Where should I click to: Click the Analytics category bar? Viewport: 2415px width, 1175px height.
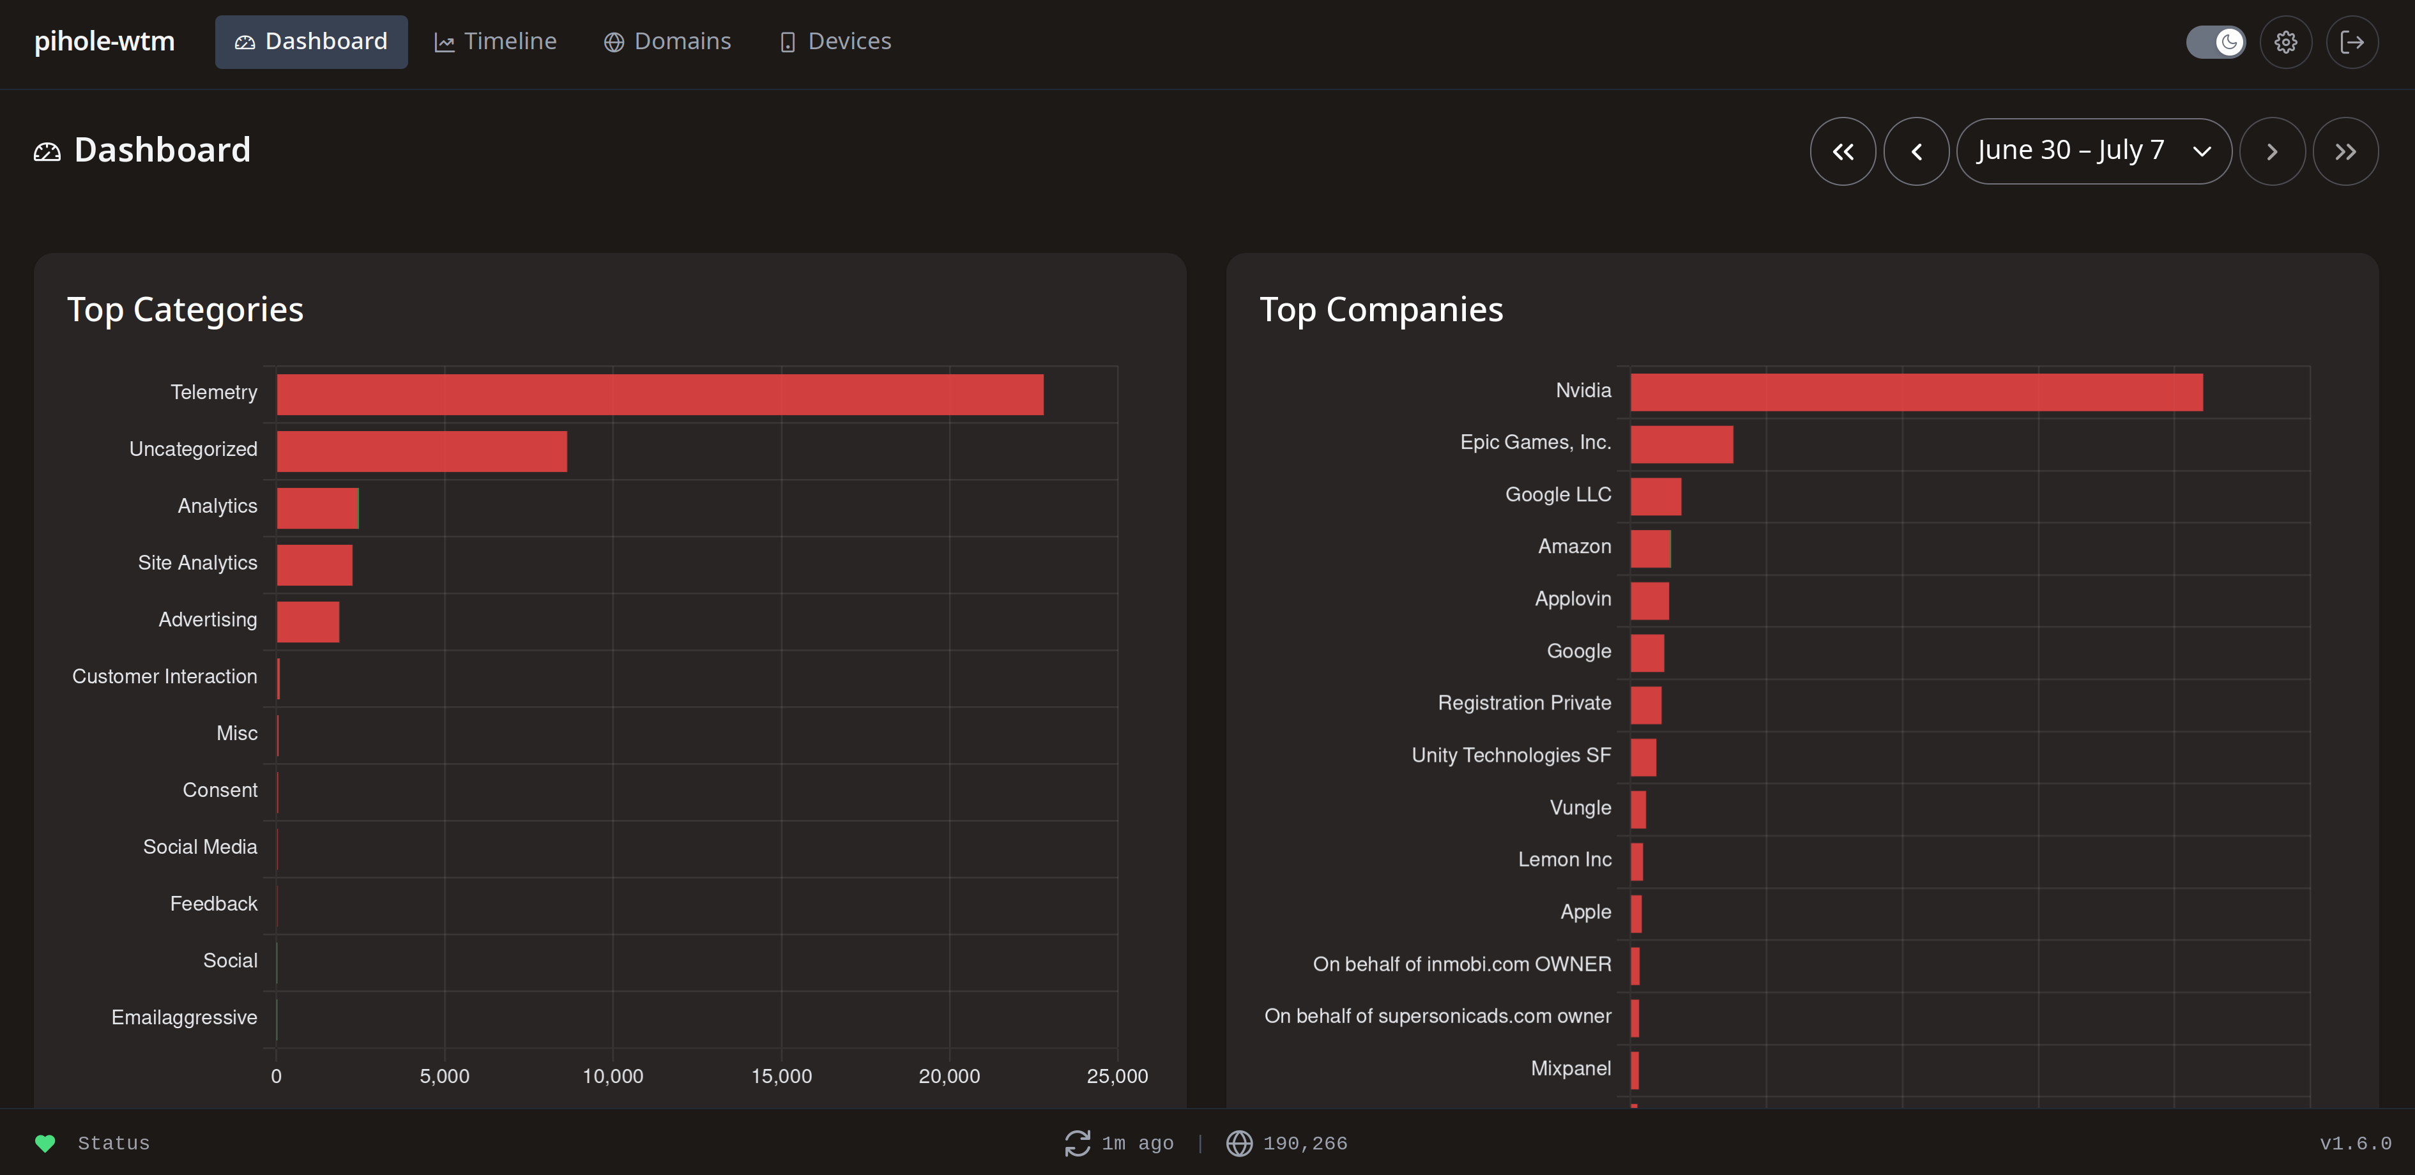pos(318,508)
